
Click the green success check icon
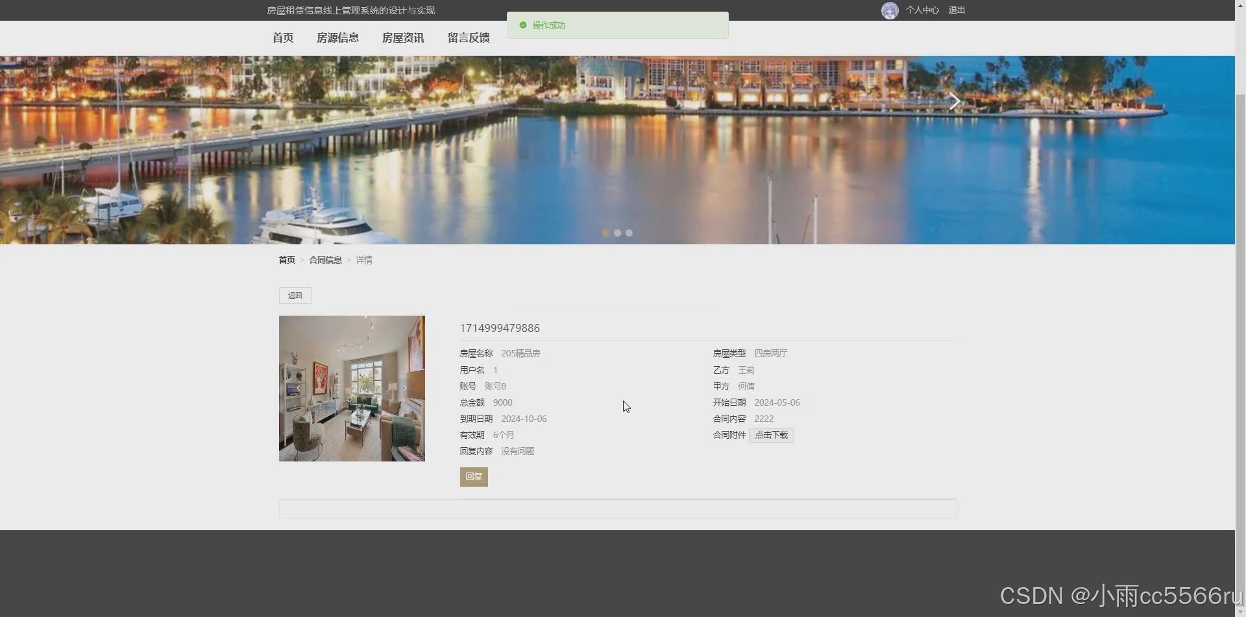pyautogui.click(x=523, y=25)
